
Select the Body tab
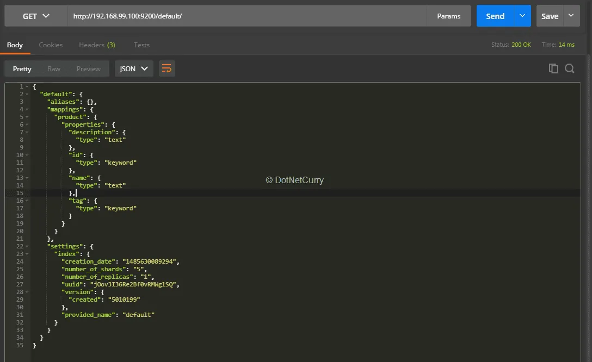coord(15,45)
